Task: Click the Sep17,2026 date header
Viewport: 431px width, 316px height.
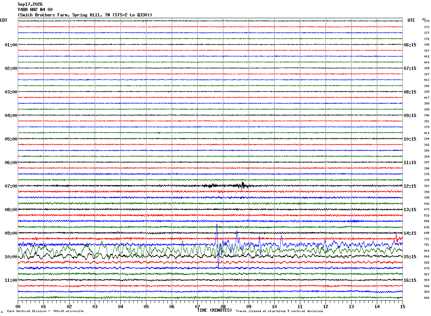Action: click(x=30, y=4)
